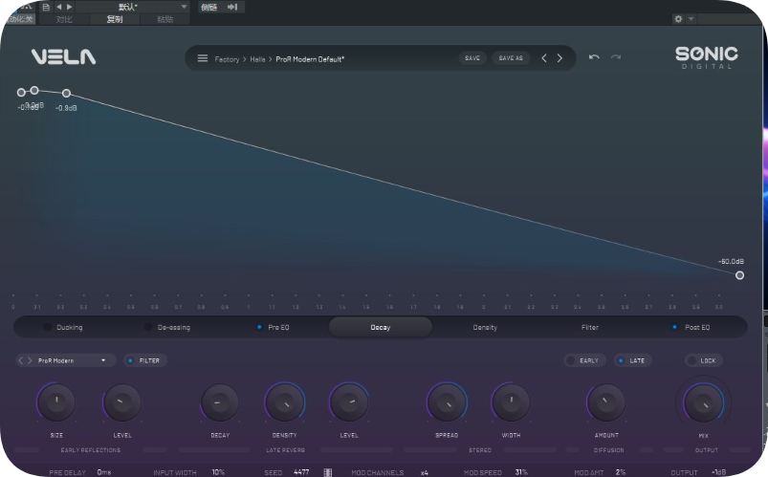This screenshot has height=477, width=768.
Task: Select next reverb algorithm right chevron
Action: pyautogui.click(x=30, y=360)
